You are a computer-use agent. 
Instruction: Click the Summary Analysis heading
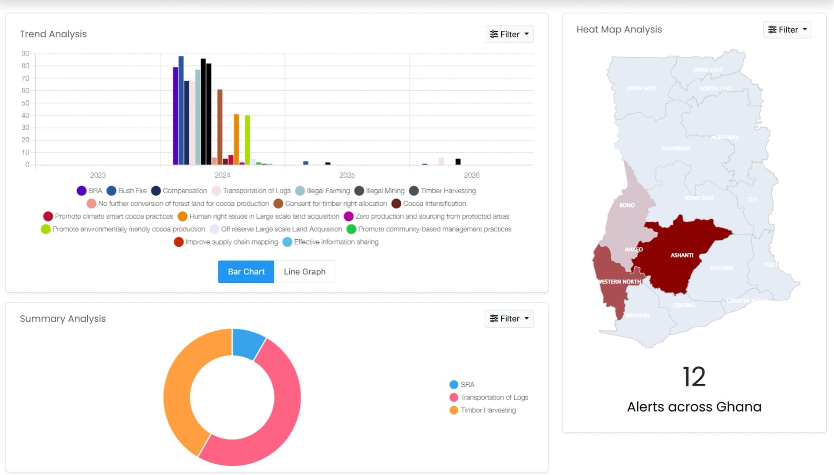point(63,319)
